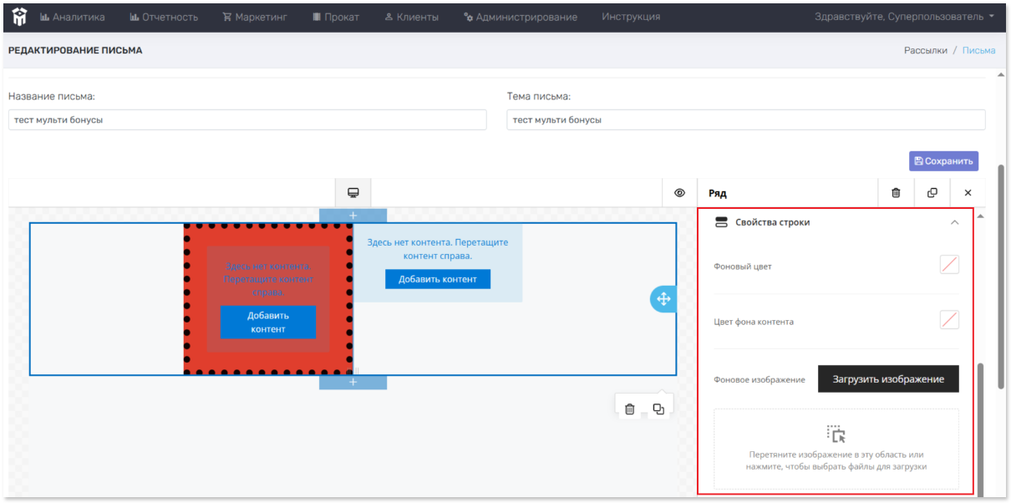
Task: Click the Тема письма input field
Action: click(x=745, y=119)
